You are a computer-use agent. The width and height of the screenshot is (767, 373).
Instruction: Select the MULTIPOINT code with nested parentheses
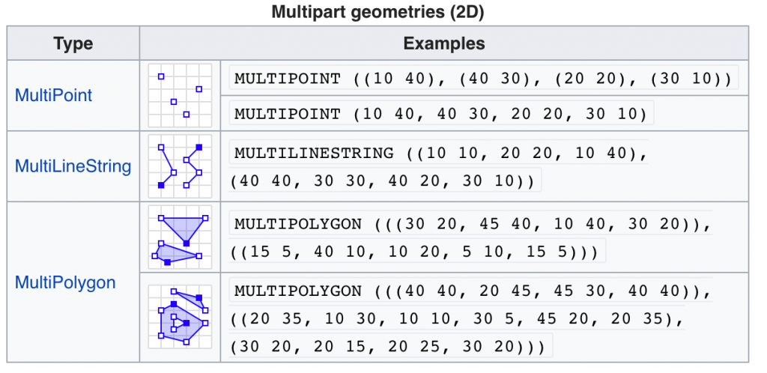pos(483,79)
